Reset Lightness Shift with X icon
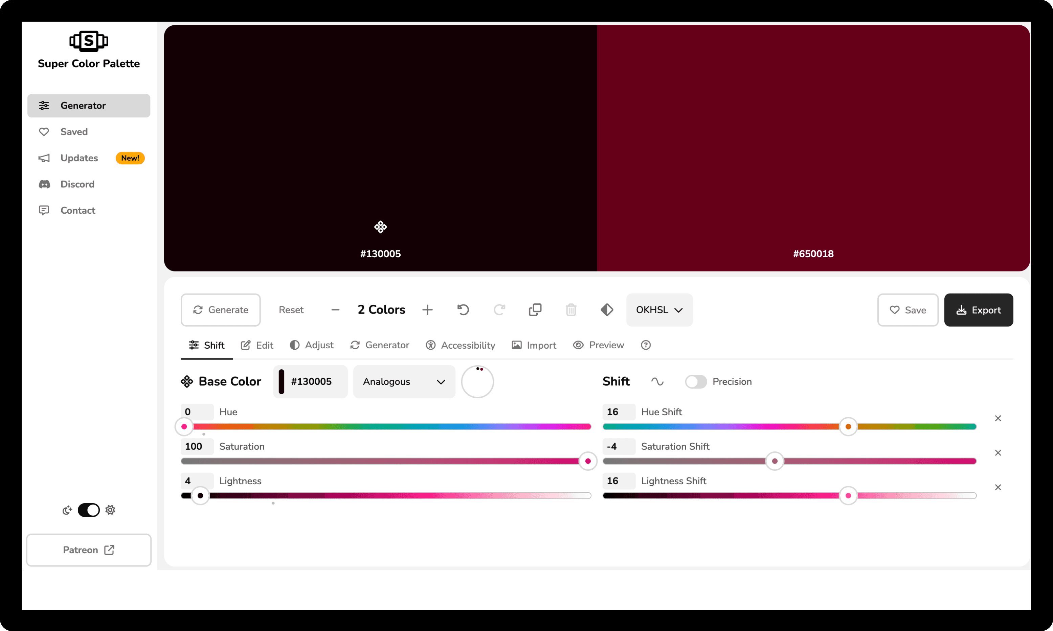Viewport: 1053px width, 631px height. pyautogui.click(x=998, y=487)
